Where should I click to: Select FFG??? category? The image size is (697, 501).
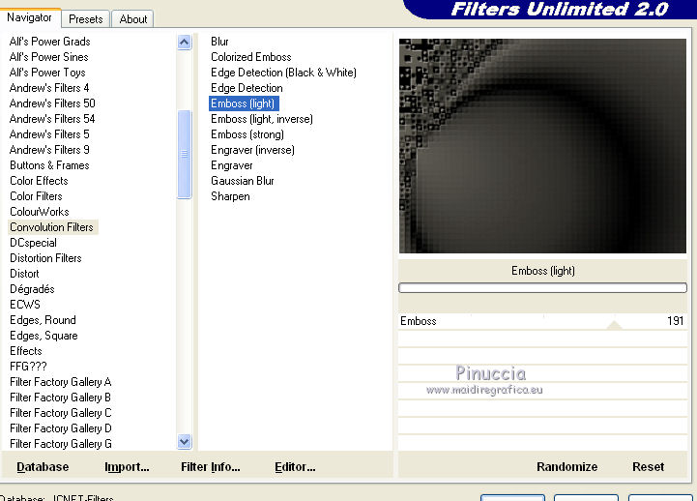pyautogui.click(x=28, y=367)
